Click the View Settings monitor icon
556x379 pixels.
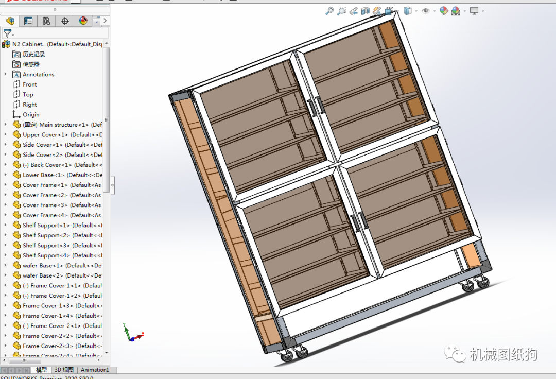pyautogui.click(x=474, y=11)
